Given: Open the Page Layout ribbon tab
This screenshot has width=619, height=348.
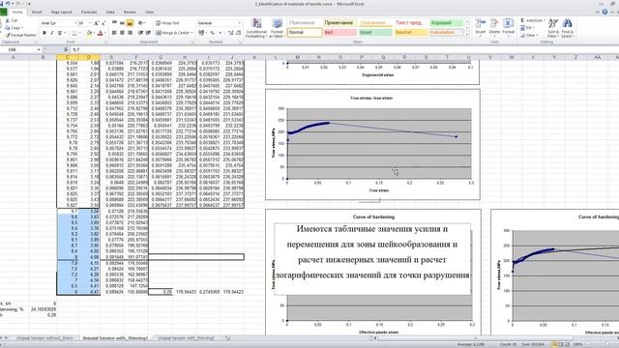Looking at the screenshot, I should (61, 13).
